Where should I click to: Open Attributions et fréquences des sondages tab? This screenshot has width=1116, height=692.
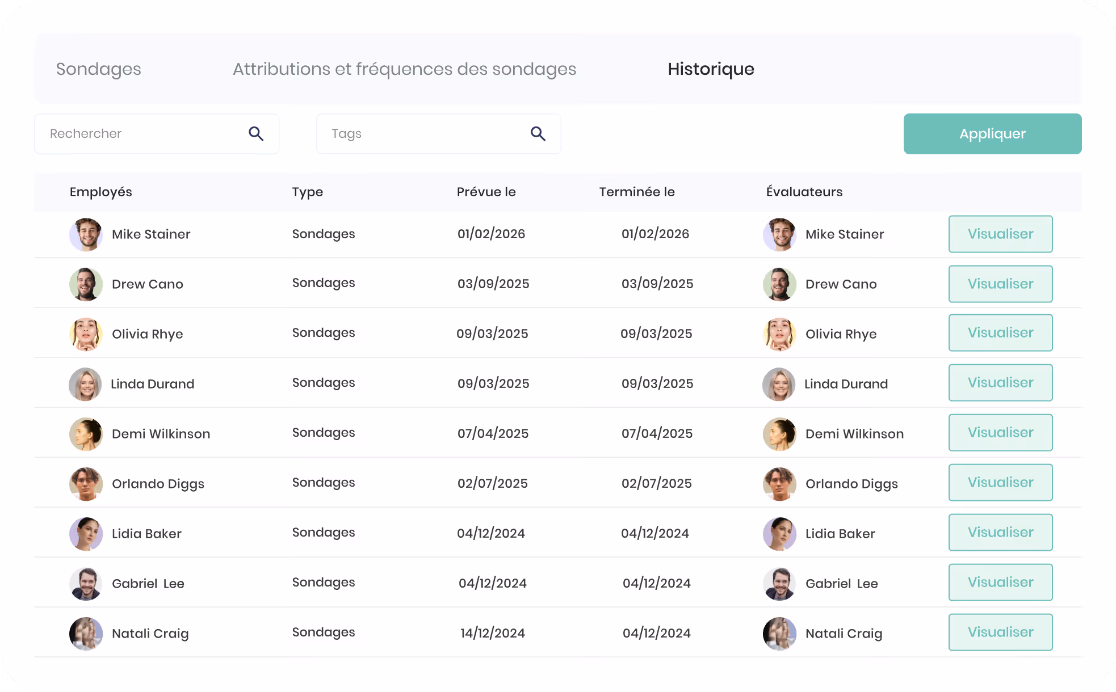404,69
